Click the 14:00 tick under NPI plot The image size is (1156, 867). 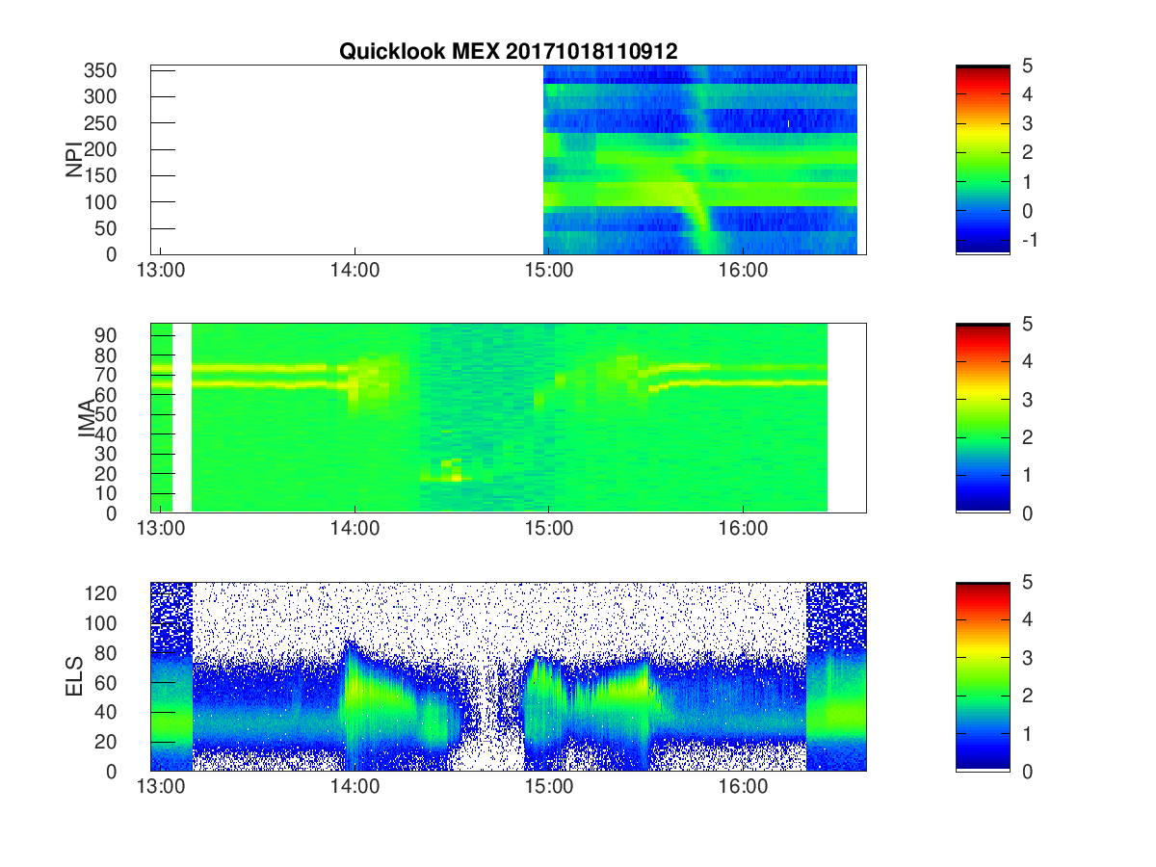[x=355, y=271]
